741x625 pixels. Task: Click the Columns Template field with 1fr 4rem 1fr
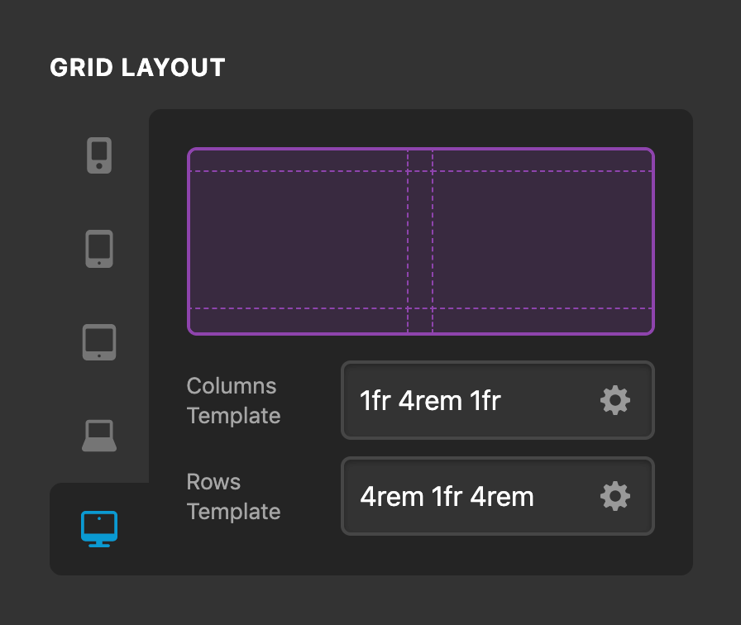pos(463,401)
